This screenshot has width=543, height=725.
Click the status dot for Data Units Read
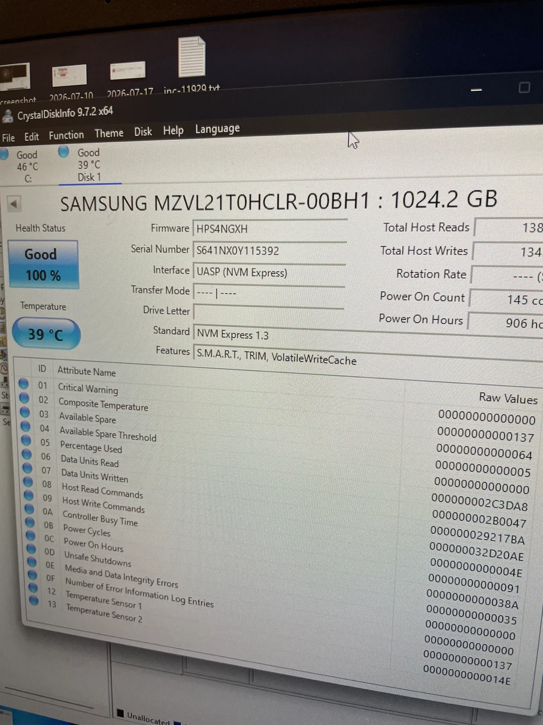coord(27,454)
